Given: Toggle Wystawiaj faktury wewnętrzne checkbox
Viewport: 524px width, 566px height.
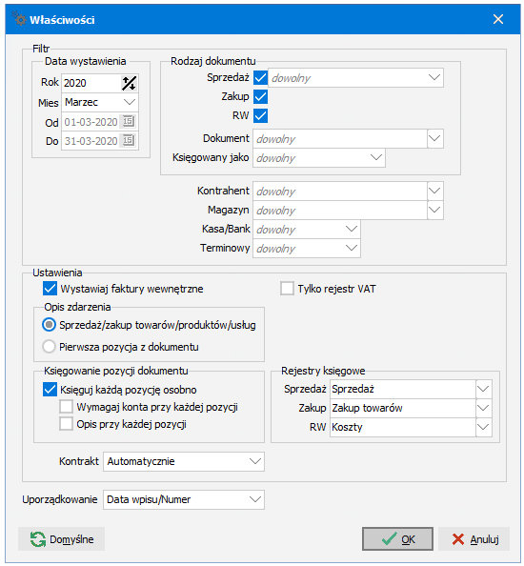Looking at the screenshot, I should pos(50,289).
